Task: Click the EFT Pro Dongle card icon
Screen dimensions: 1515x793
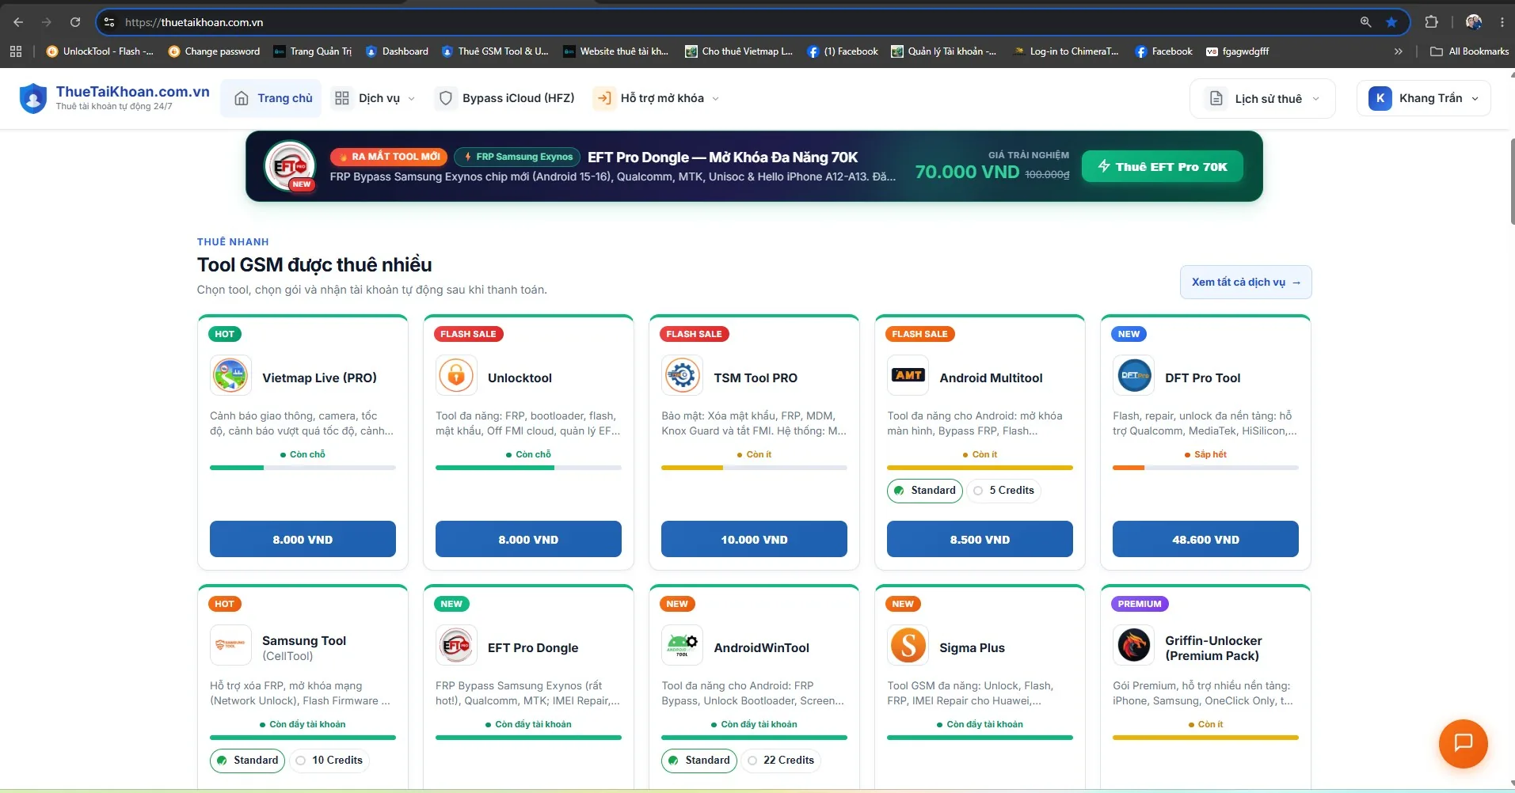Action: click(456, 645)
